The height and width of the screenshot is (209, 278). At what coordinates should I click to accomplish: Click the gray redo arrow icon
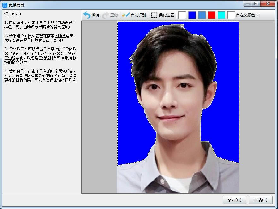[x=106, y=15]
